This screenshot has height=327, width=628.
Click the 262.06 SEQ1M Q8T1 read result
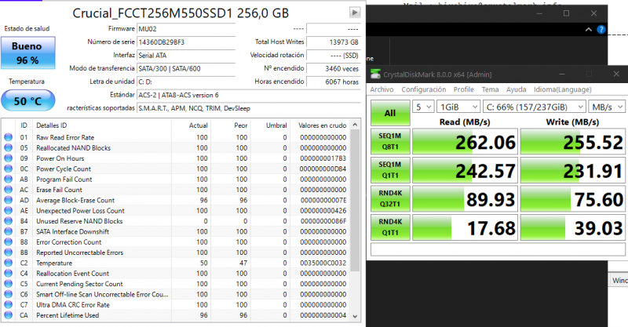coord(465,142)
